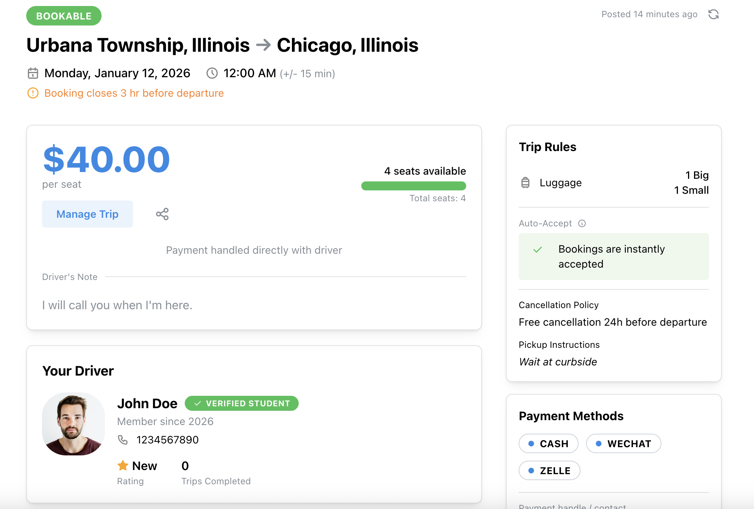Image resolution: width=754 pixels, height=509 pixels.
Task: Click the instant bookings accepted banner
Action: pyautogui.click(x=613, y=256)
